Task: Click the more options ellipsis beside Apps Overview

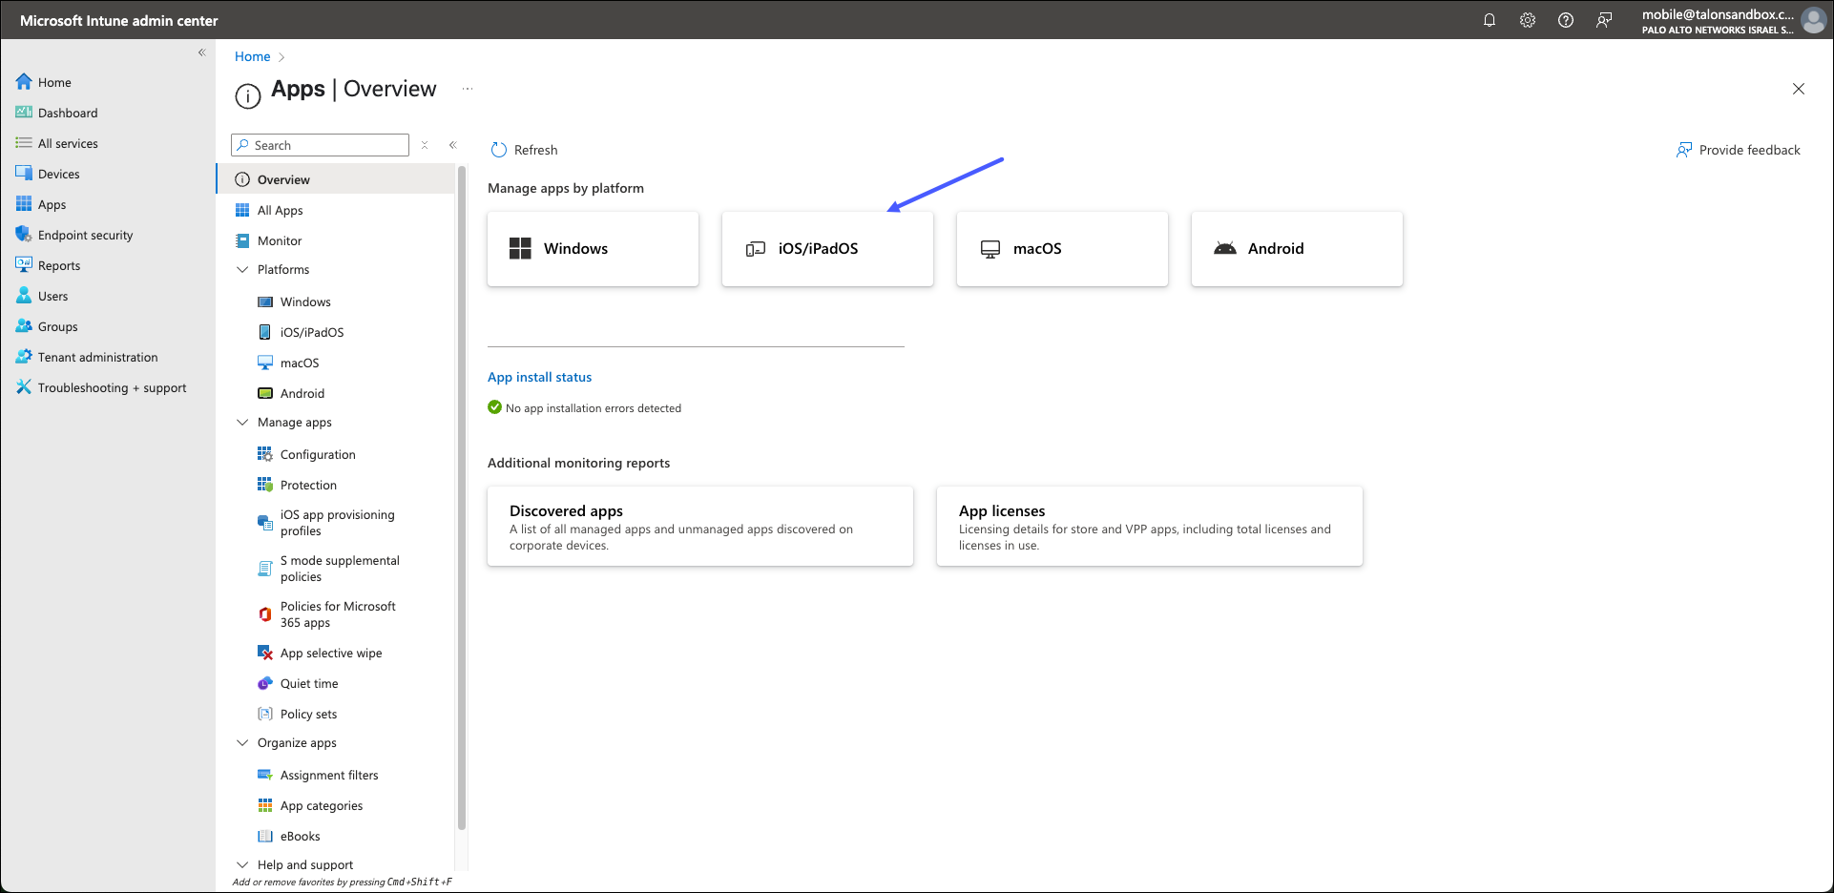Action: coord(468,89)
